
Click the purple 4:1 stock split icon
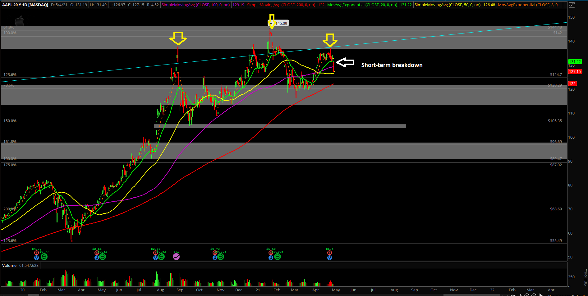(176, 257)
